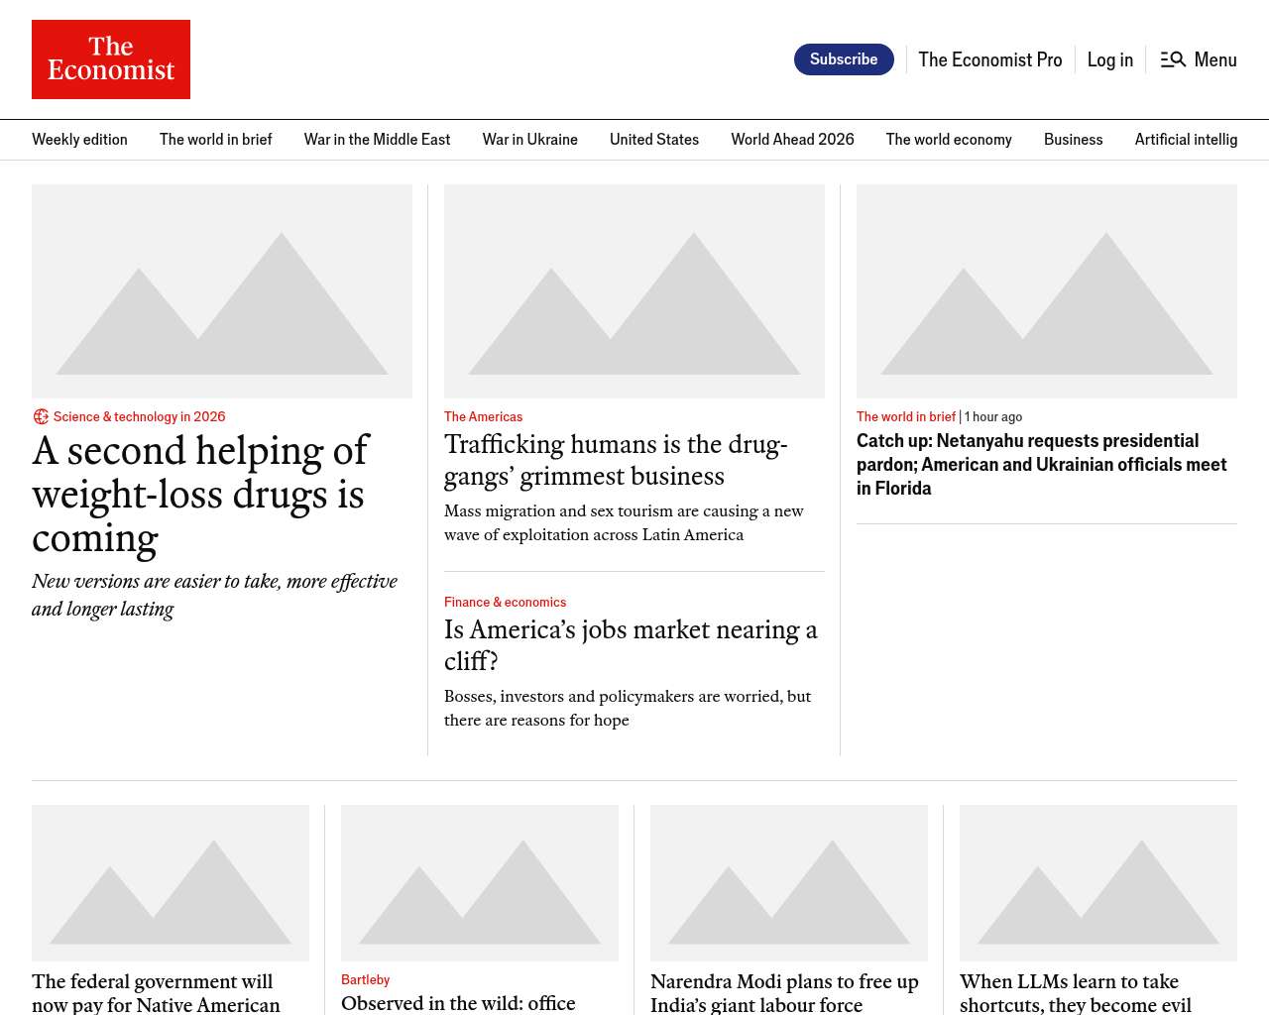Open War in Ukraine section
1269x1015 pixels.
(530, 140)
